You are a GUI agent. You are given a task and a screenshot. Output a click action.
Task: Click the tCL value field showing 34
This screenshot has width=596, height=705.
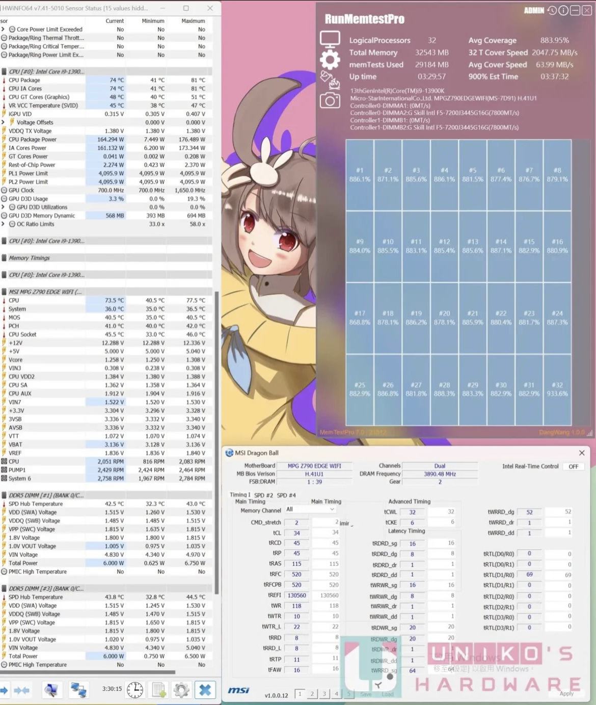point(296,533)
